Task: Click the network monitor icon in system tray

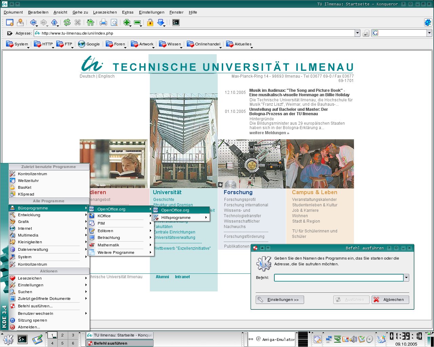Action: pos(329,339)
